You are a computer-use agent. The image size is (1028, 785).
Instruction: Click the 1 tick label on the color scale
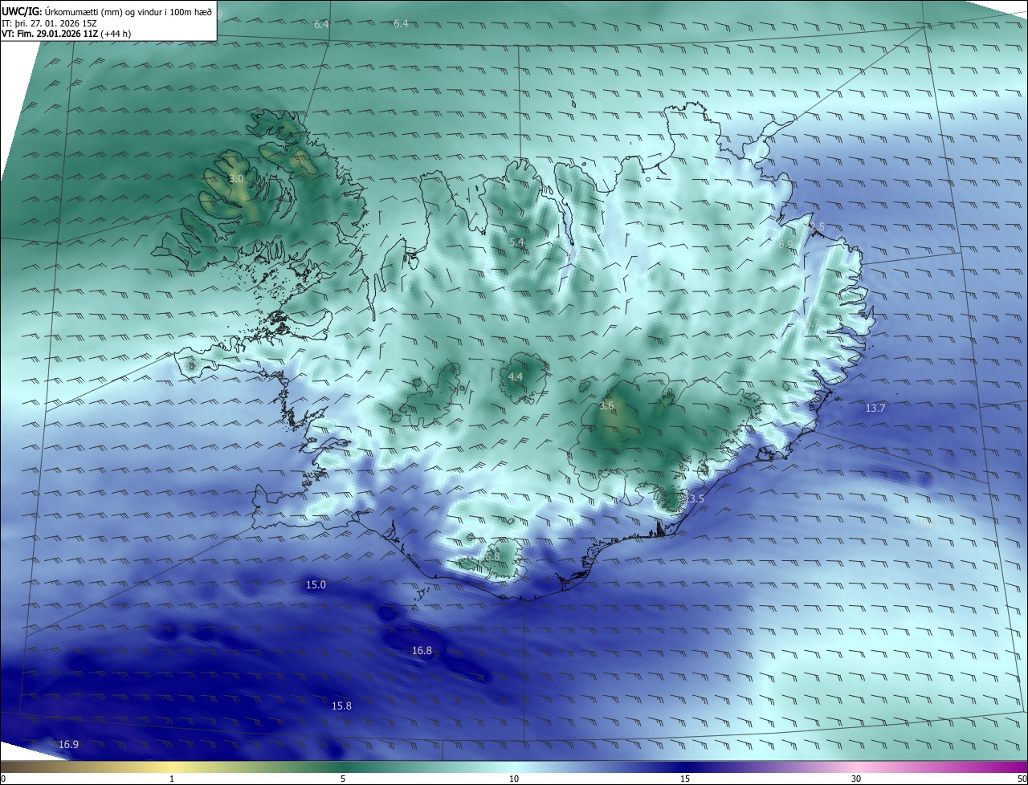click(172, 779)
